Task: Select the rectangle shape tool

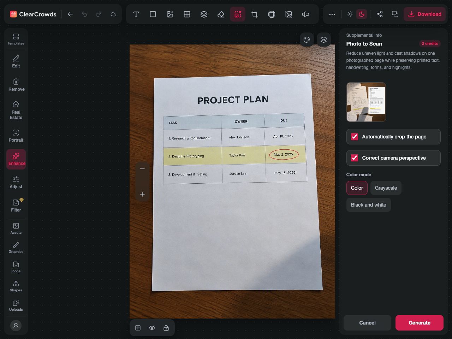Action: (153, 14)
